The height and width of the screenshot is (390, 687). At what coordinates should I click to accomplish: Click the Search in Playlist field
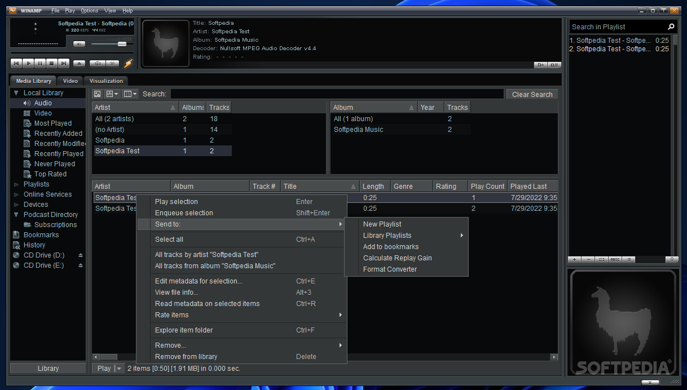pos(617,26)
